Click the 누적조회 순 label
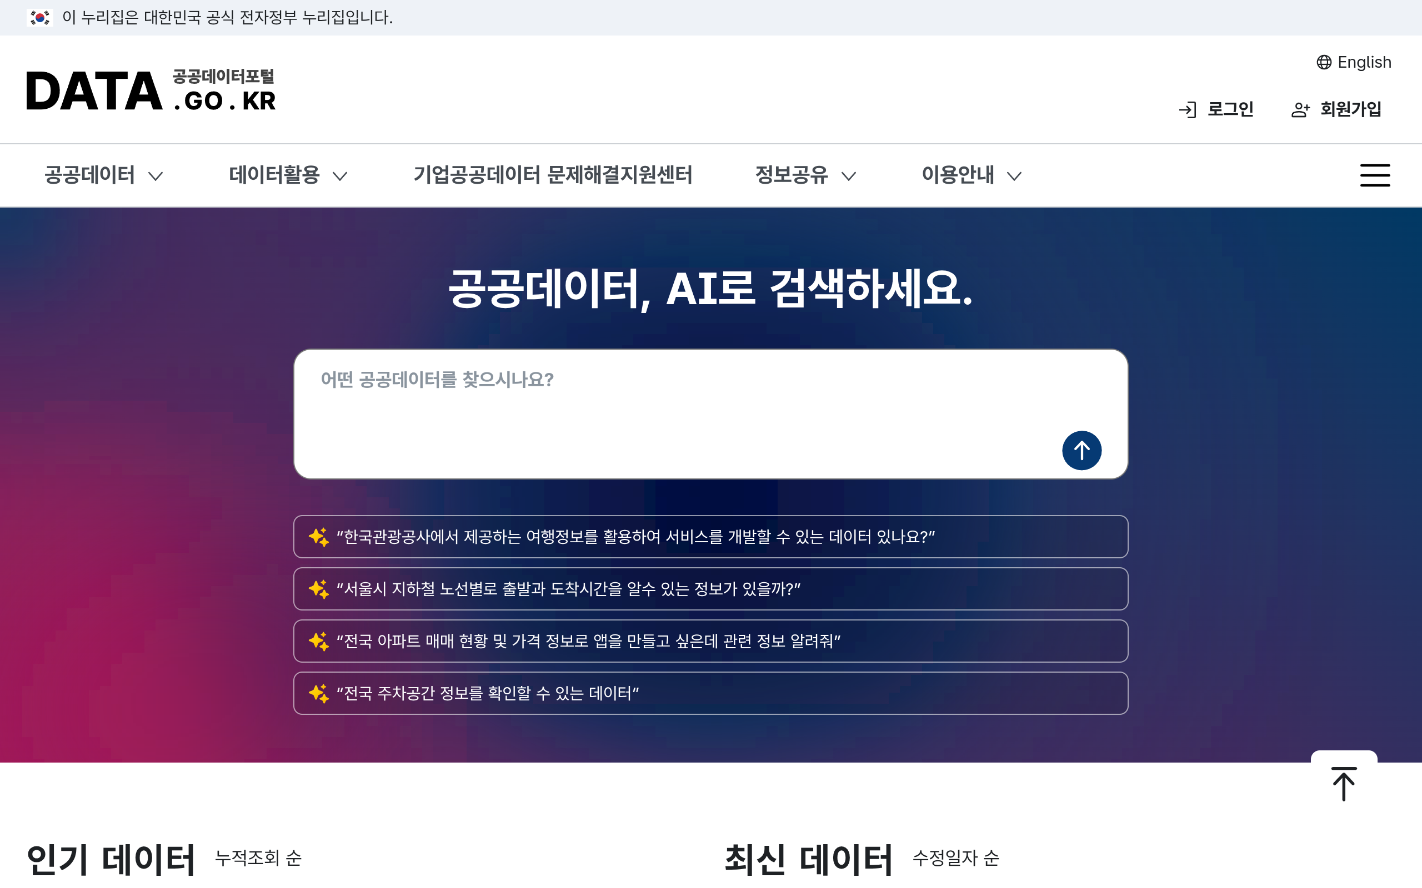Image resolution: width=1422 pixels, height=888 pixels. coord(258,859)
